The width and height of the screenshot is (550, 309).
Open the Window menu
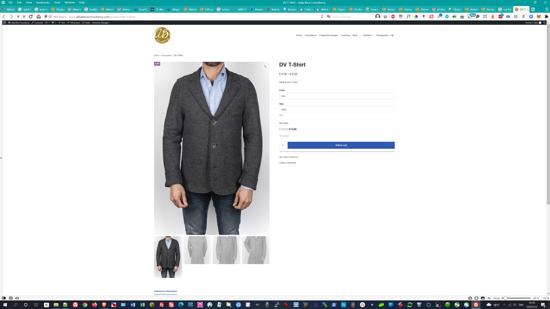pos(70,3)
